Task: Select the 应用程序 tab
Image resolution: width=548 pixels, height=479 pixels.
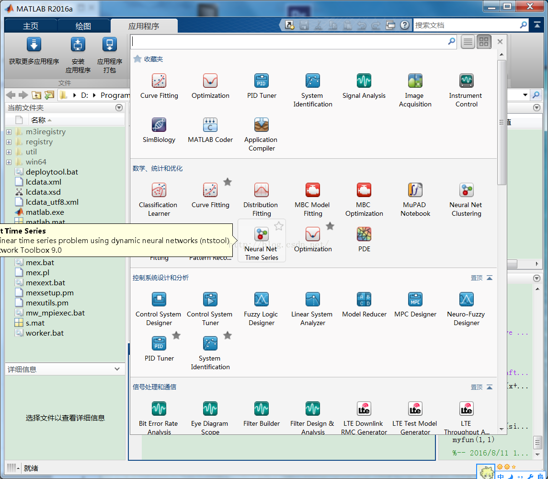Action: [144, 26]
